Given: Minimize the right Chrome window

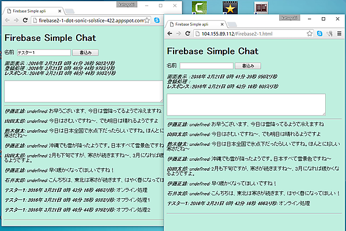Looking at the screenshot, I should [x=309, y=19].
